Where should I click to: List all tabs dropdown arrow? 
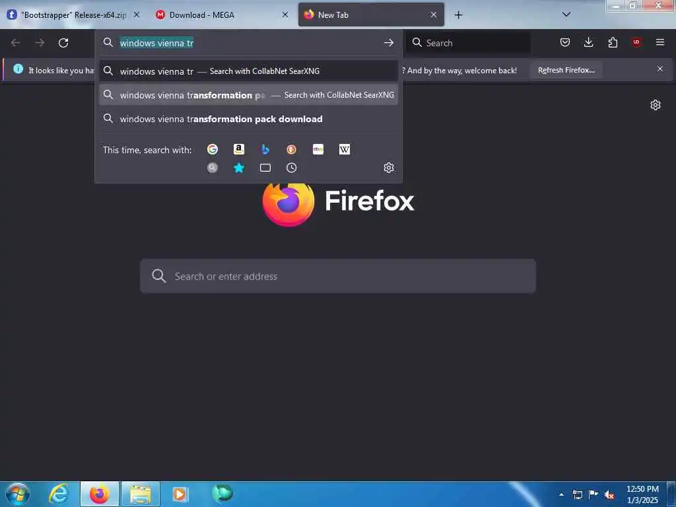click(566, 15)
